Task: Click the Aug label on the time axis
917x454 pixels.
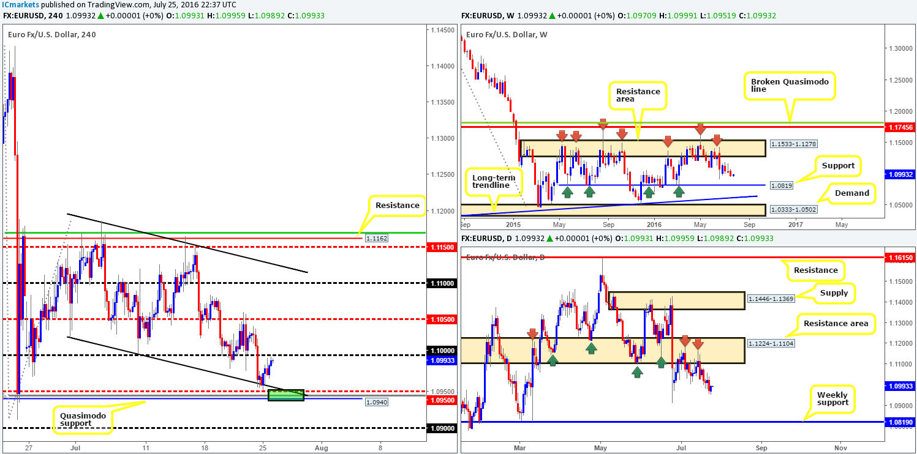Action: tap(320, 448)
